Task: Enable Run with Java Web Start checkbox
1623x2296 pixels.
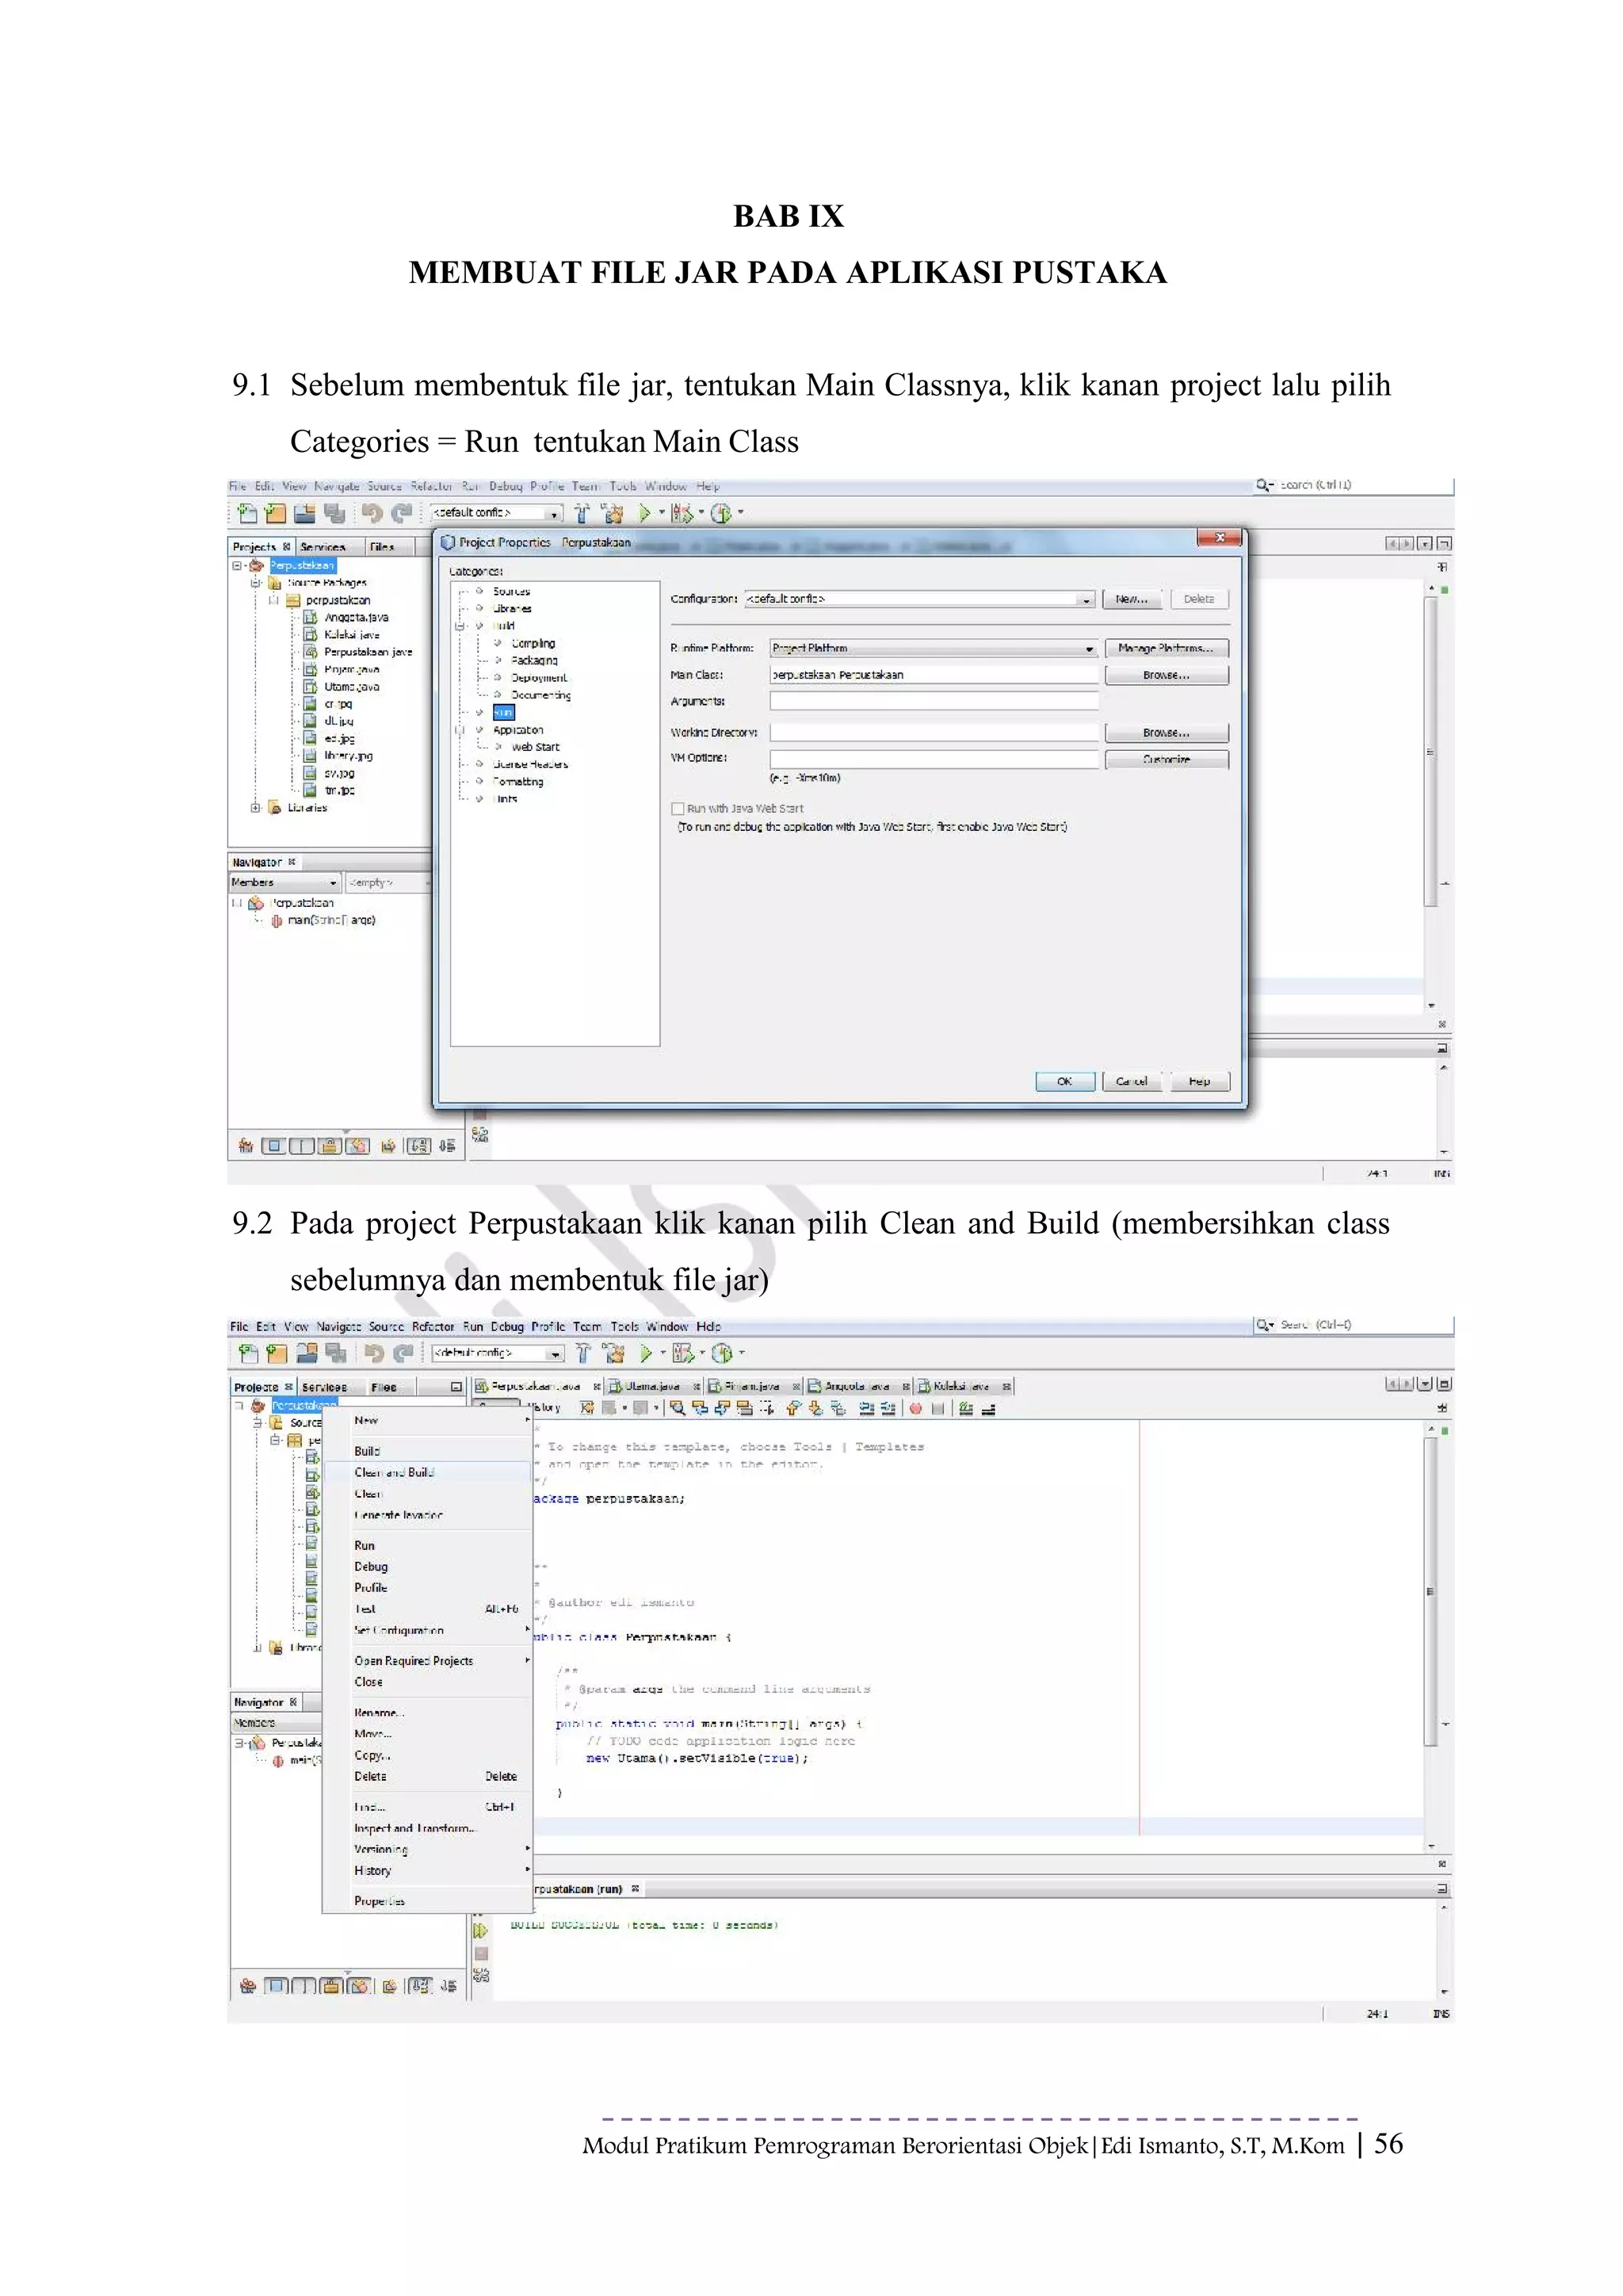Action: [678, 808]
